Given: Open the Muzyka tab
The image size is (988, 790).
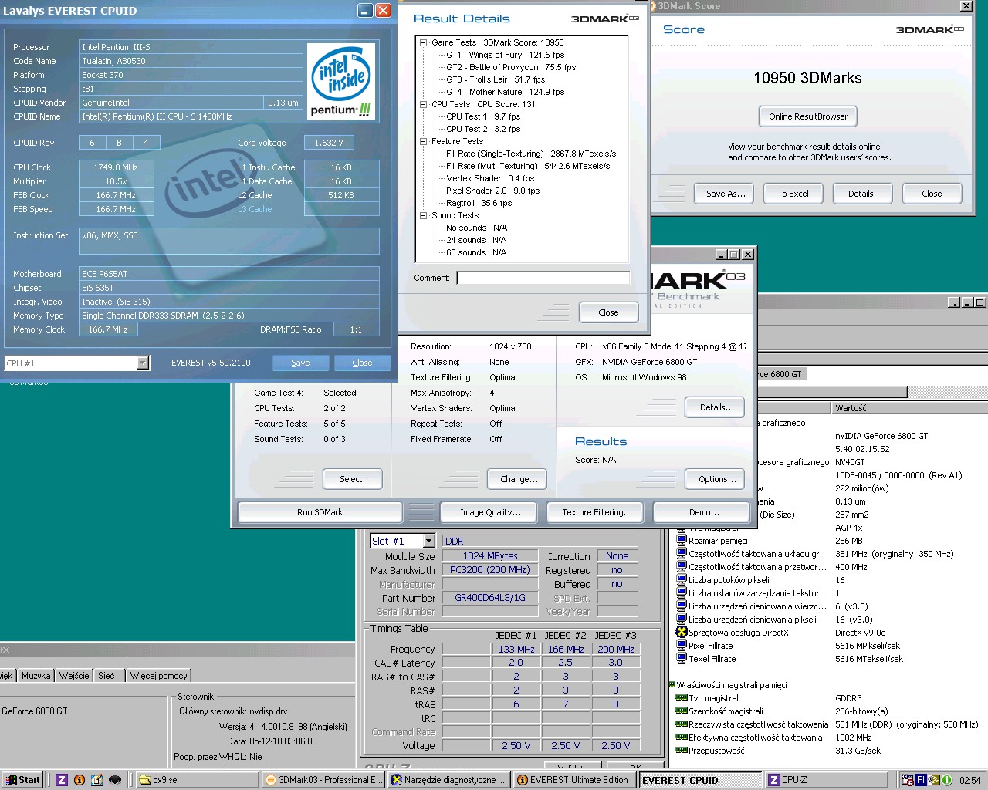Looking at the screenshot, I should click(36, 676).
